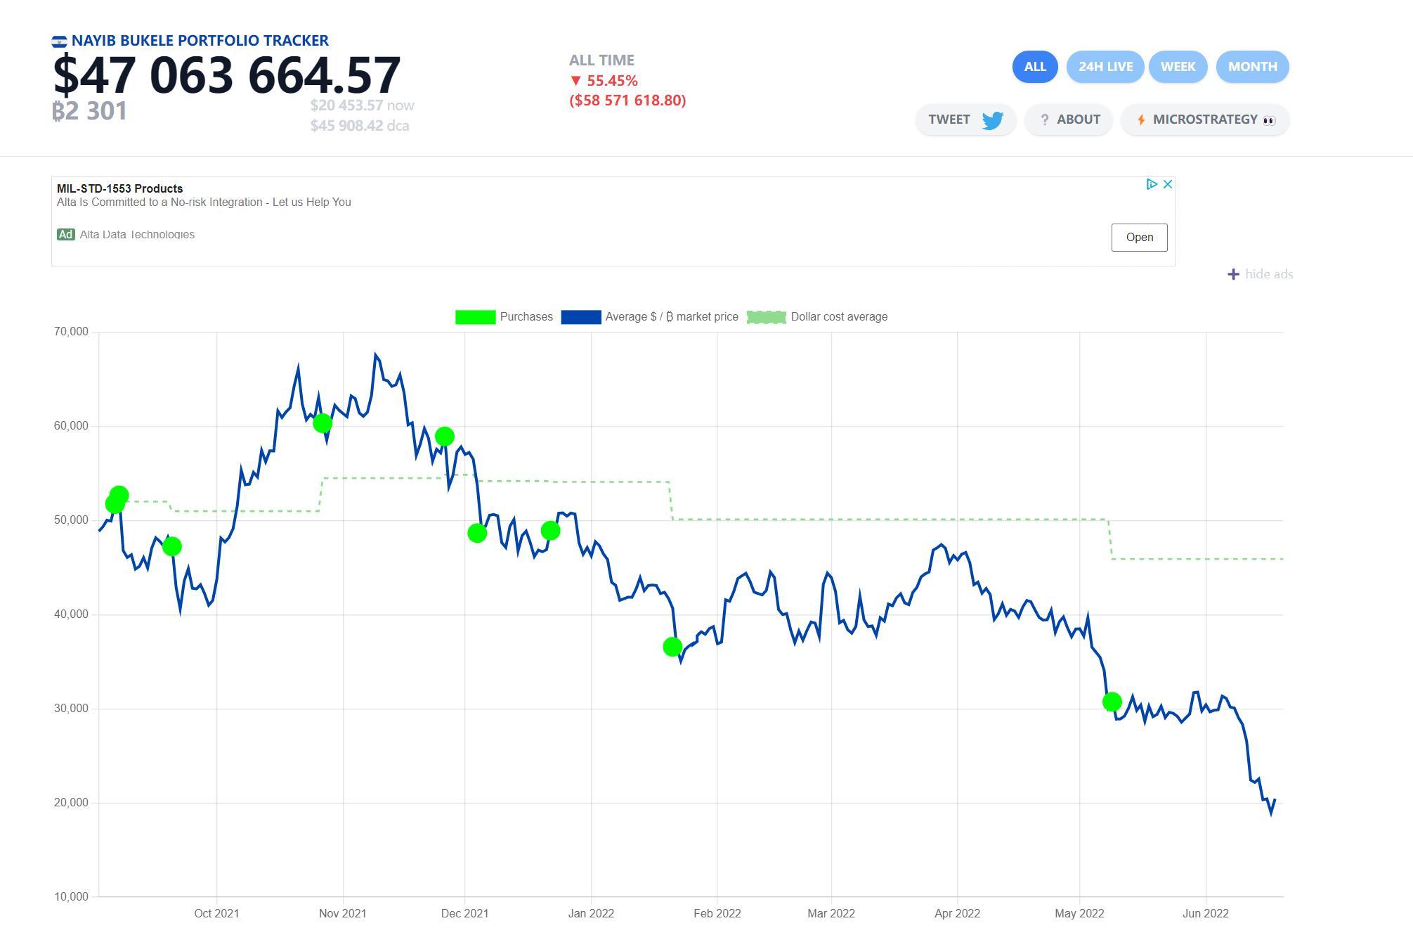Select the ALL time range tab
The height and width of the screenshot is (935, 1413).
tap(1034, 66)
